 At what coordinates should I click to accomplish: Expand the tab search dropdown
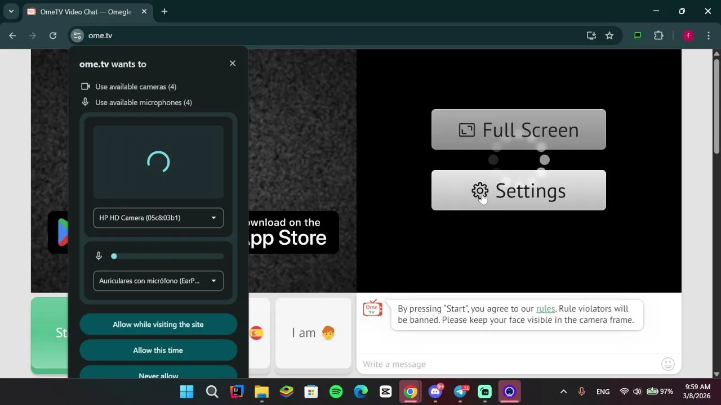(x=11, y=11)
